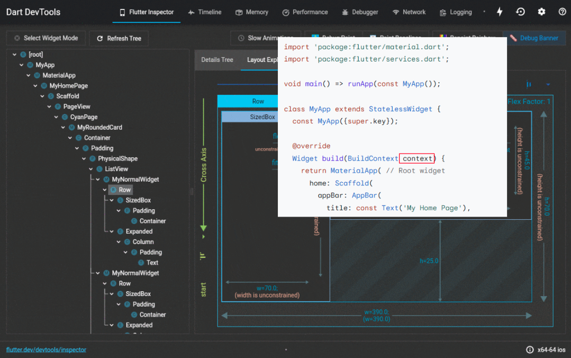The width and height of the screenshot is (571, 358).
Task: Click the Text widget icon
Action: coord(141,263)
